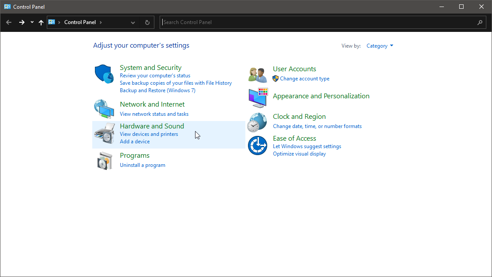Open Review your computer's status
This screenshot has width=492, height=277.
click(x=155, y=76)
